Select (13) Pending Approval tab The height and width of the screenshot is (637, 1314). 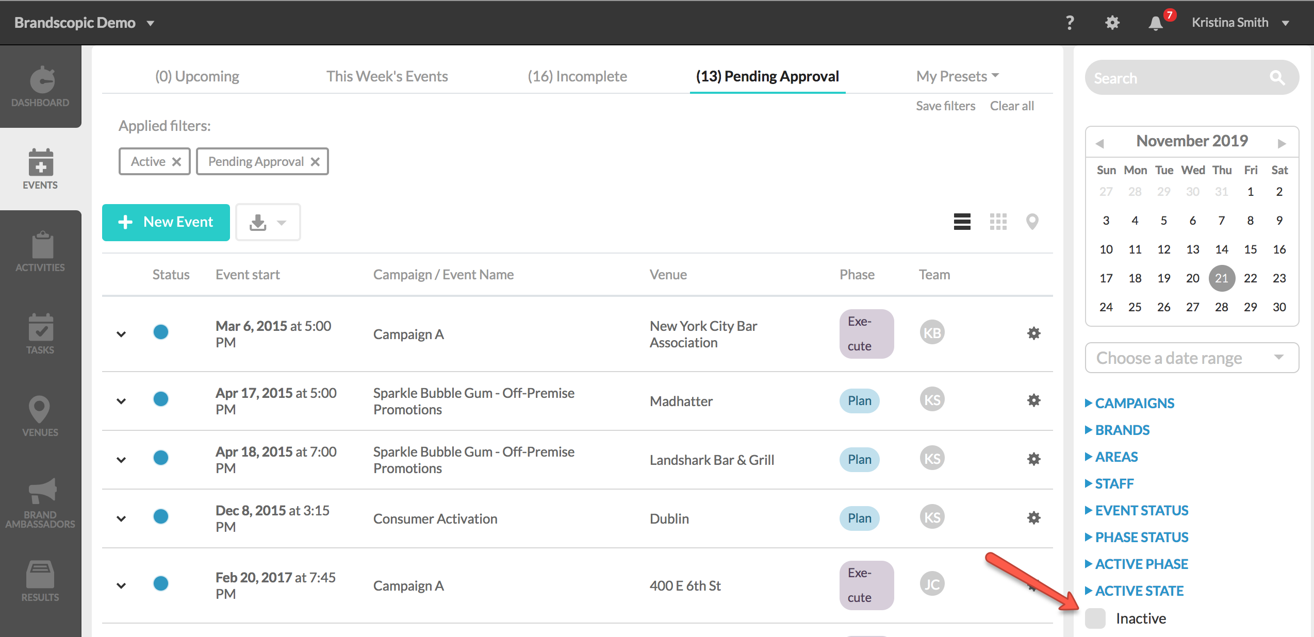click(x=767, y=76)
